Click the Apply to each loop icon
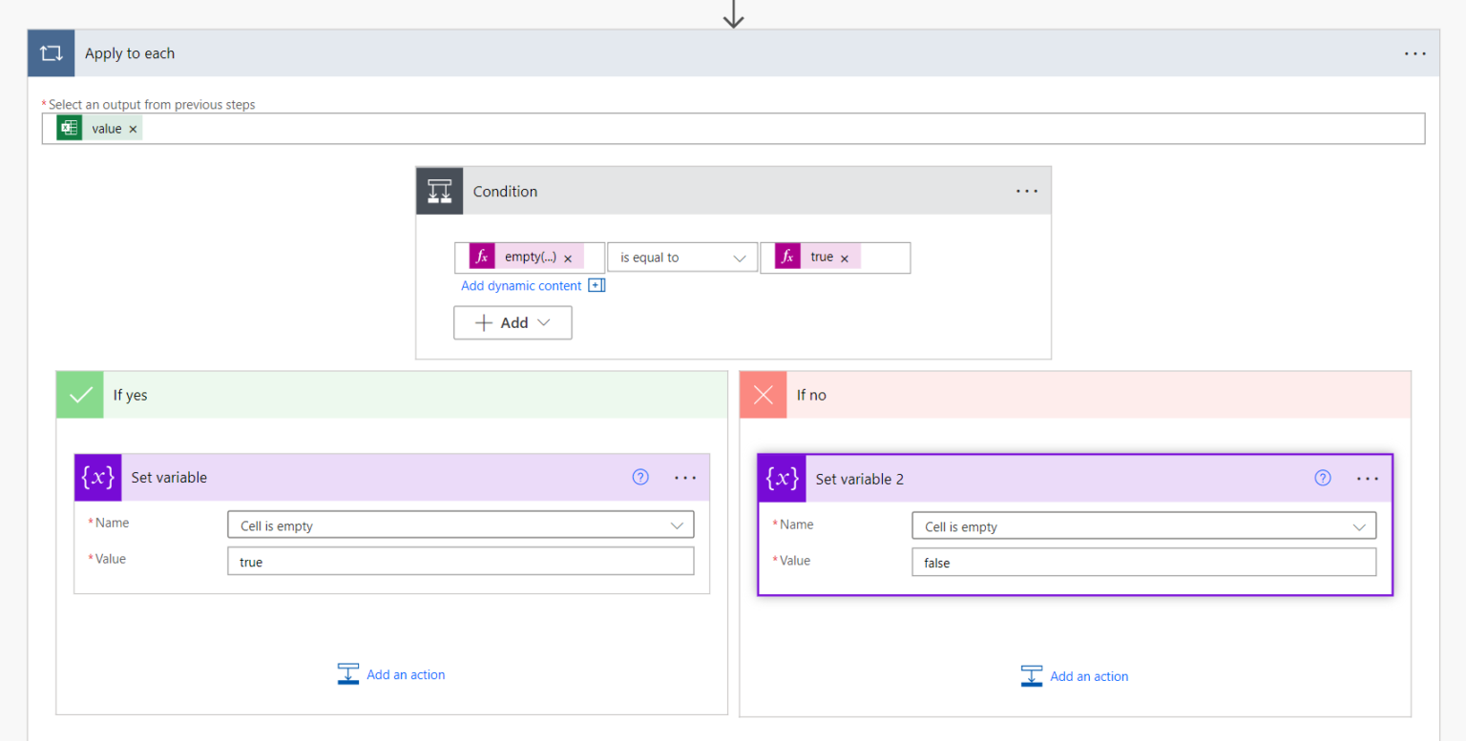This screenshot has width=1466, height=741. point(51,52)
